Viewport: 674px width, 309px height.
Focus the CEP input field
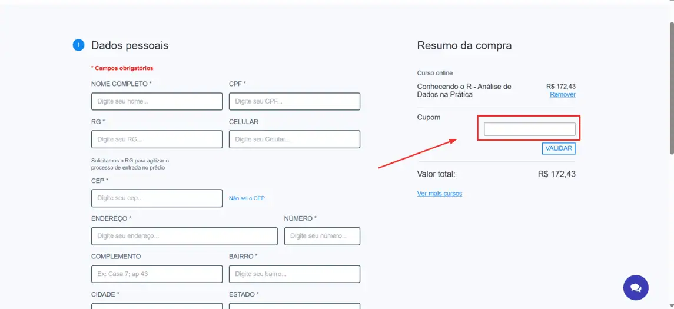coord(157,198)
